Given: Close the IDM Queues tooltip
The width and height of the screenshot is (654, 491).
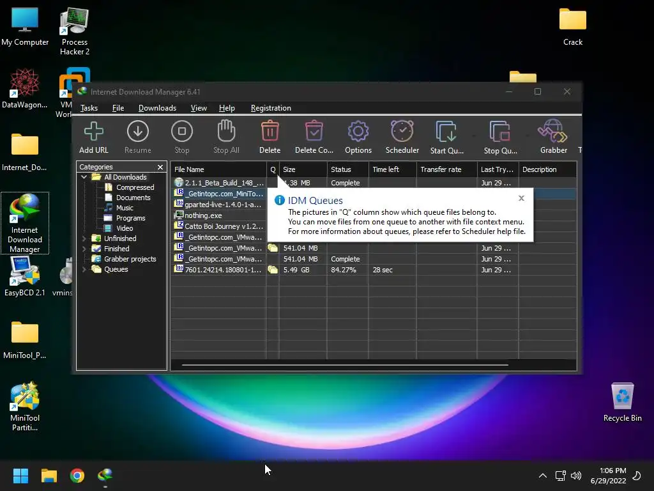Looking at the screenshot, I should pos(521,198).
